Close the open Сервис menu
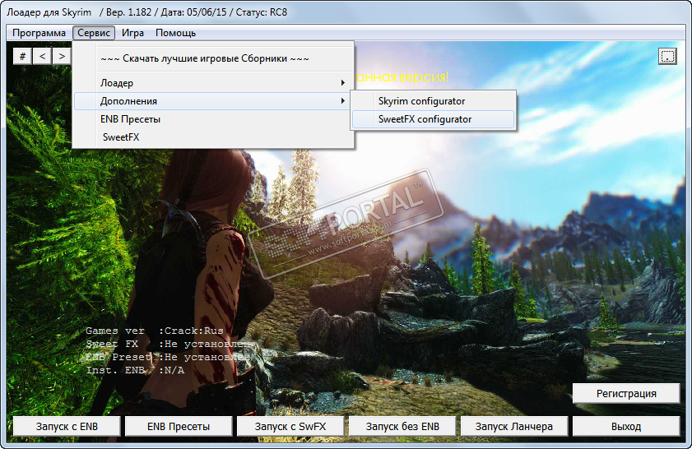692x449 pixels. pos(94,33)
